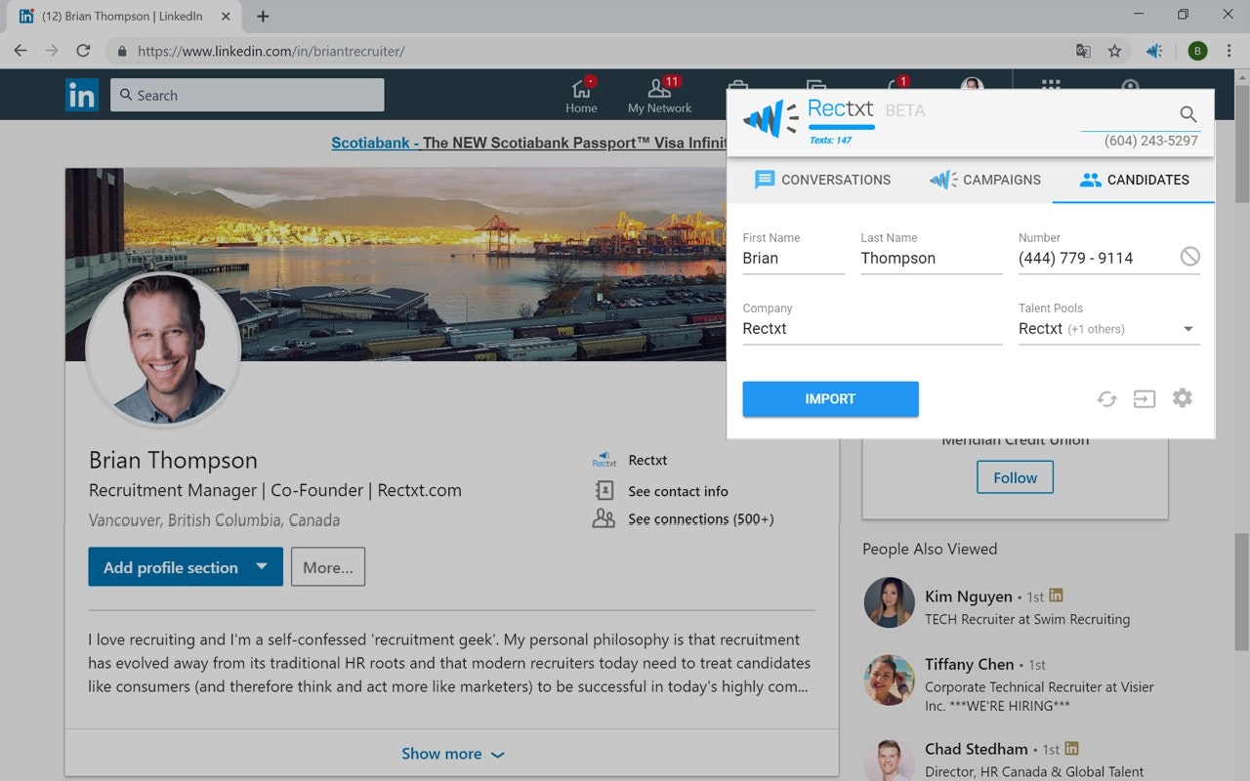Select the Candidates tab
The height and width of the screenshot is (781, 1250).
pos(1134,180)
